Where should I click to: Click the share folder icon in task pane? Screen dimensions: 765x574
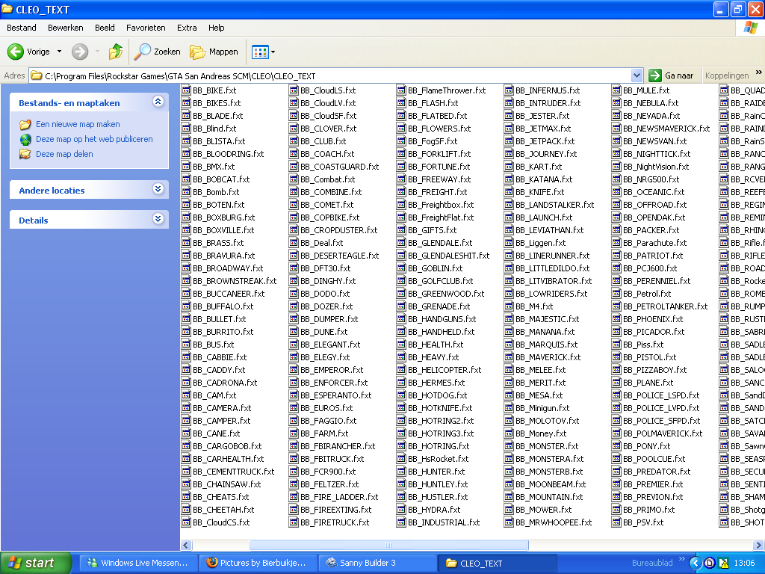coord(25,154)
